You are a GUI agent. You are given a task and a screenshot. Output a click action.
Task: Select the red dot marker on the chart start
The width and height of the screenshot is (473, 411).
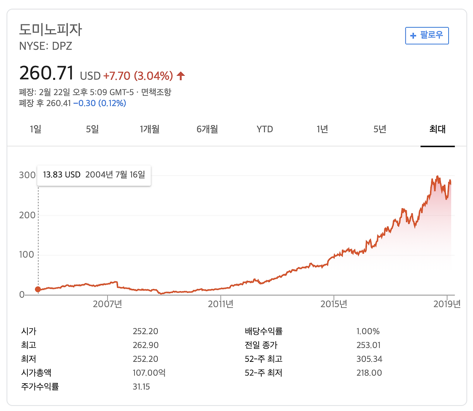[38, 289]
